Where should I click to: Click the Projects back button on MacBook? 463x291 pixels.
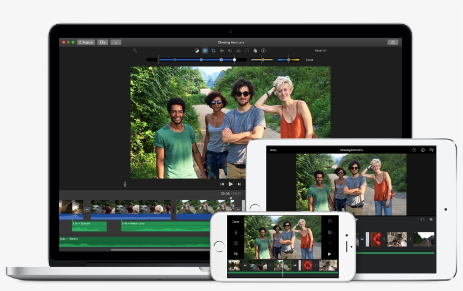point(86,42)
